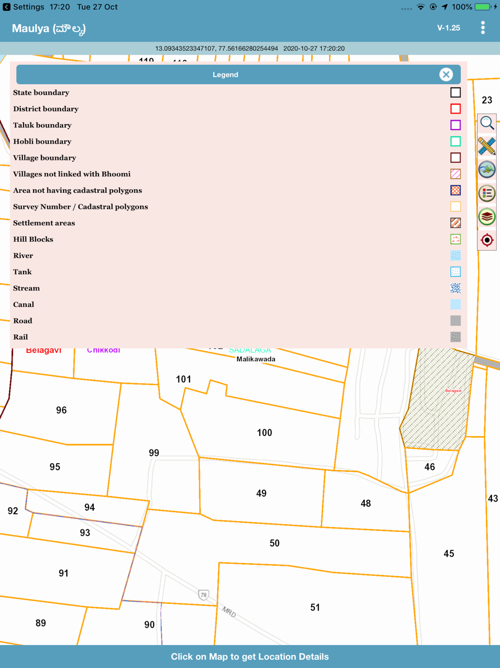Click the no-cadastral-polygons crosshatch swatch

pos(455,190)
